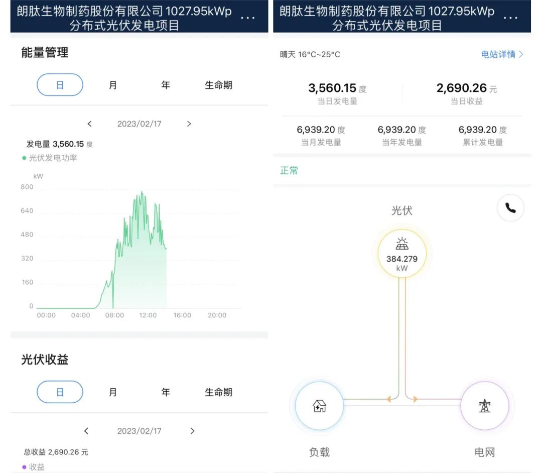Tap the 12:00 label on chart axis
This screenshot has height=473, width=542.
point(148,315)
